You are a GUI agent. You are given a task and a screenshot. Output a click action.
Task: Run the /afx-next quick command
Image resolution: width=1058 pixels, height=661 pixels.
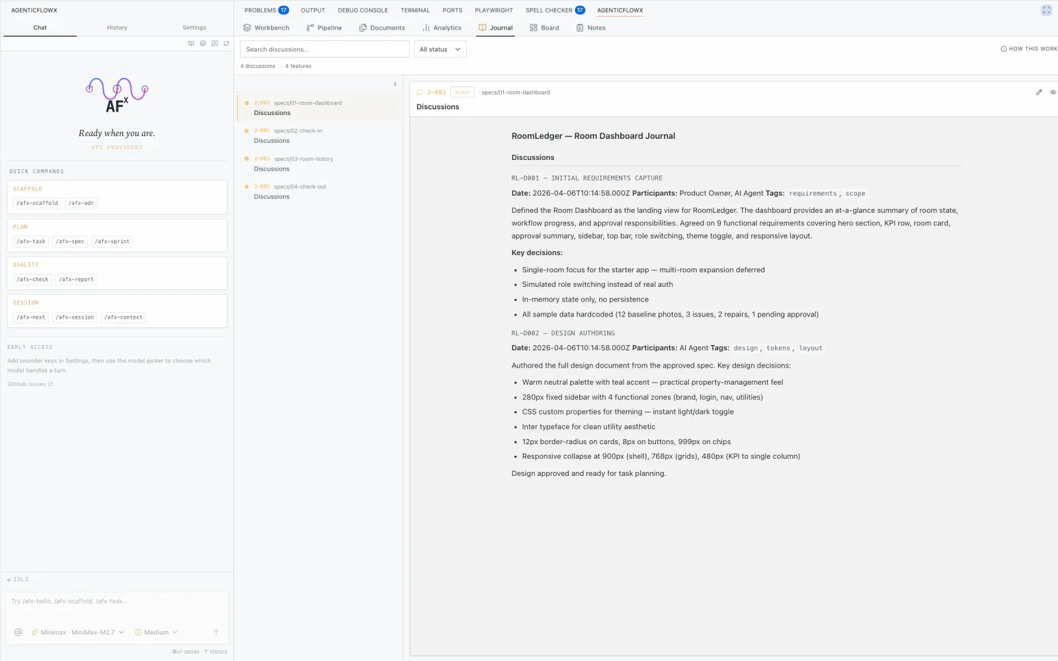pos(31,317)
